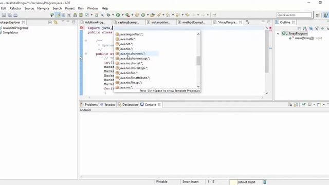329x185 pixels.
Task: Click Collapse All in Package Explorer
Action: pos(50,22)
